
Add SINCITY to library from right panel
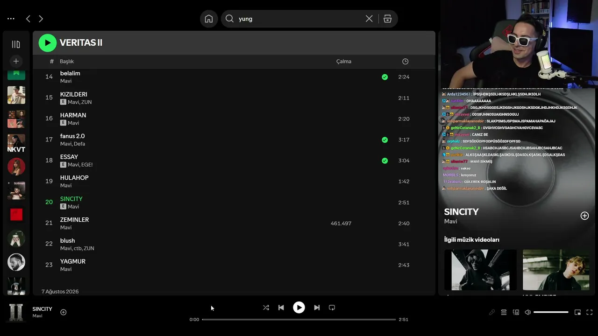pyautogui.click(x=584, y=216)
